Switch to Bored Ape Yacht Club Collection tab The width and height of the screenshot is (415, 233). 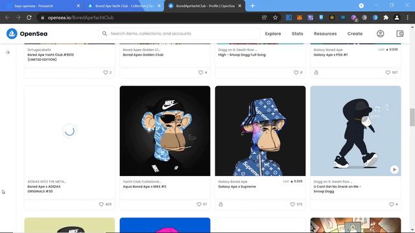point(123,6)
